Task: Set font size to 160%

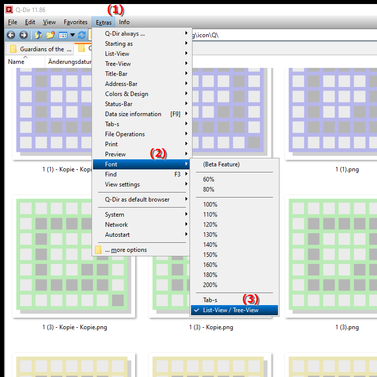Action: pos(234,265)
